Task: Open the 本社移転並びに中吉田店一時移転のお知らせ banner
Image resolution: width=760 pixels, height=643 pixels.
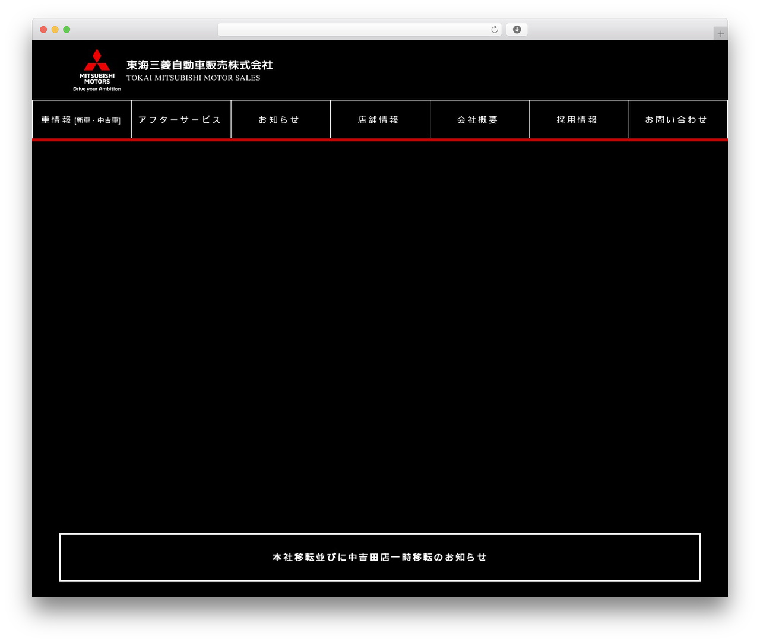Action: point(380,558)
